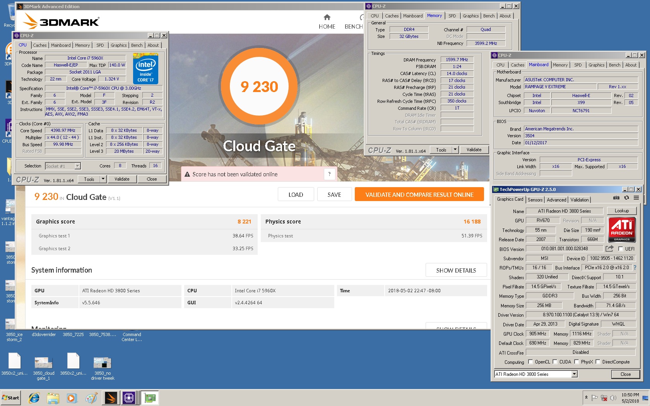Click the DRAM Frequency value 1599.7 MHz
The width and height of the screenshot is (650, 406).
point(457,60)
